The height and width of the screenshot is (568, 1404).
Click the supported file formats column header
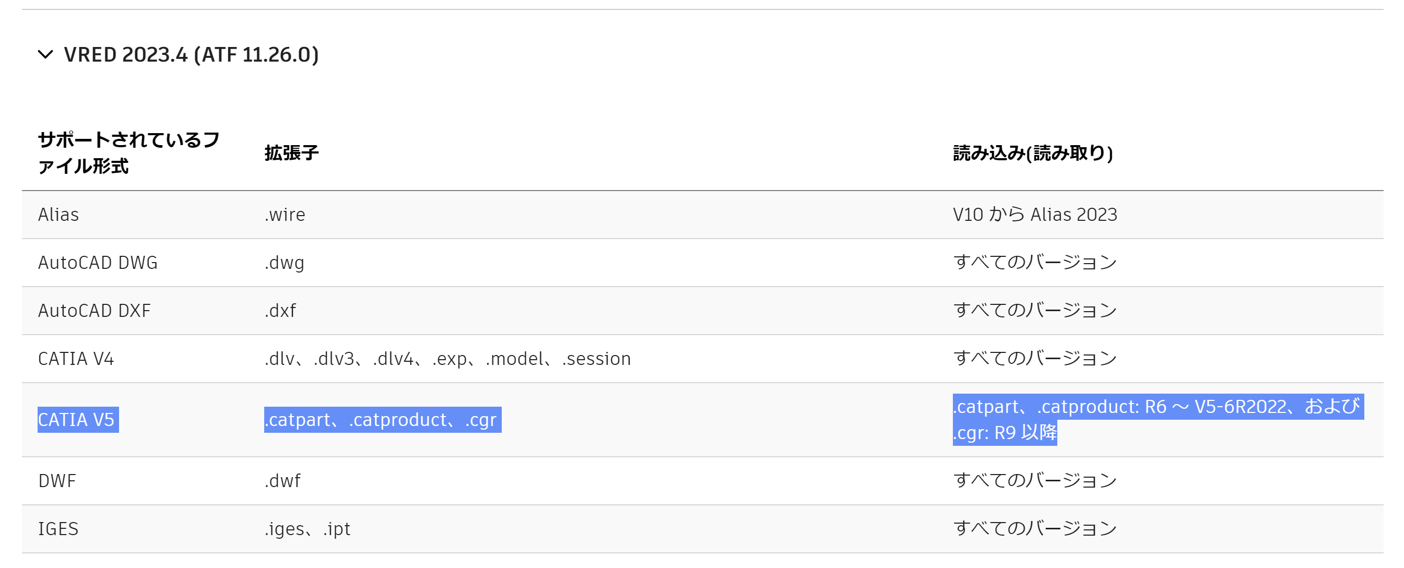click(x=128, y=152)
